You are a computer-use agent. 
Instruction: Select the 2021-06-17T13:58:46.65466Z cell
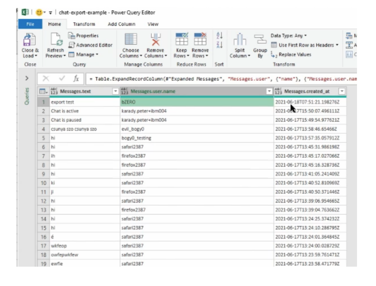[x=310, y=129]
